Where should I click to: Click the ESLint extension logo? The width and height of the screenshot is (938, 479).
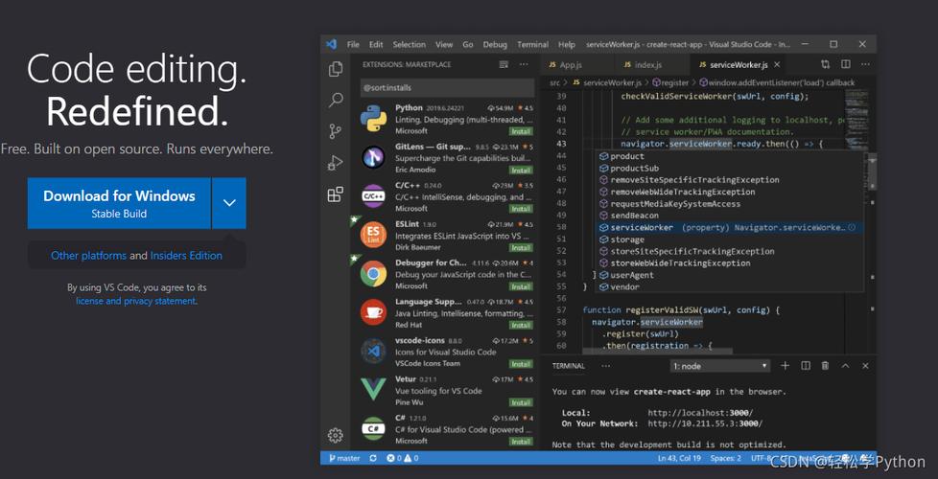(373, 235)
